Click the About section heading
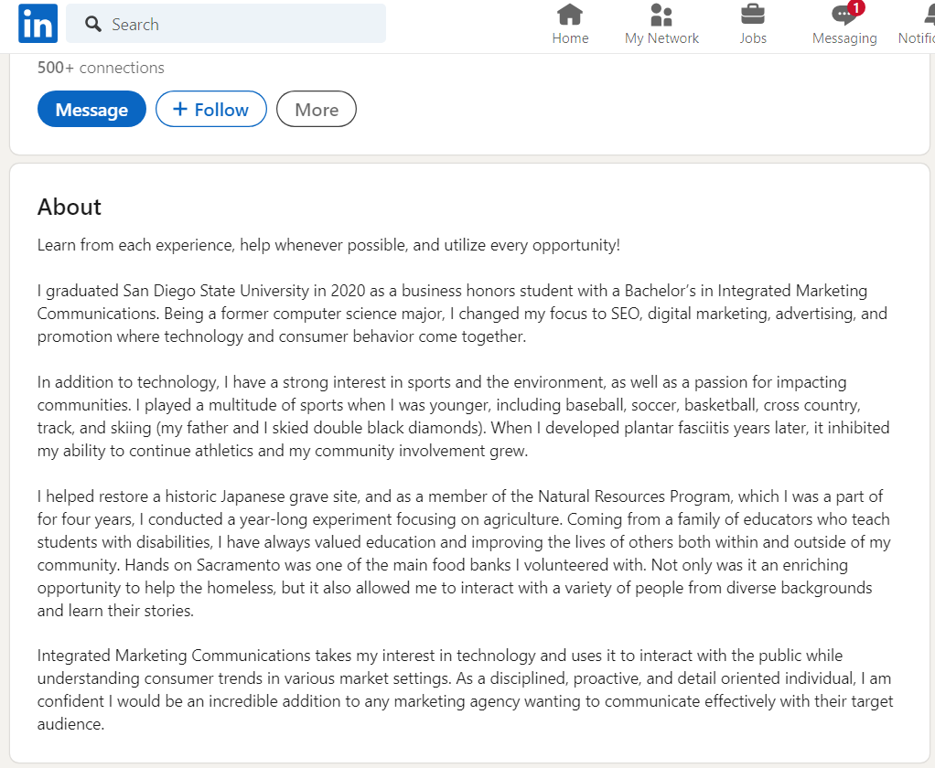 pyautogui.click(x=69, y=208)
